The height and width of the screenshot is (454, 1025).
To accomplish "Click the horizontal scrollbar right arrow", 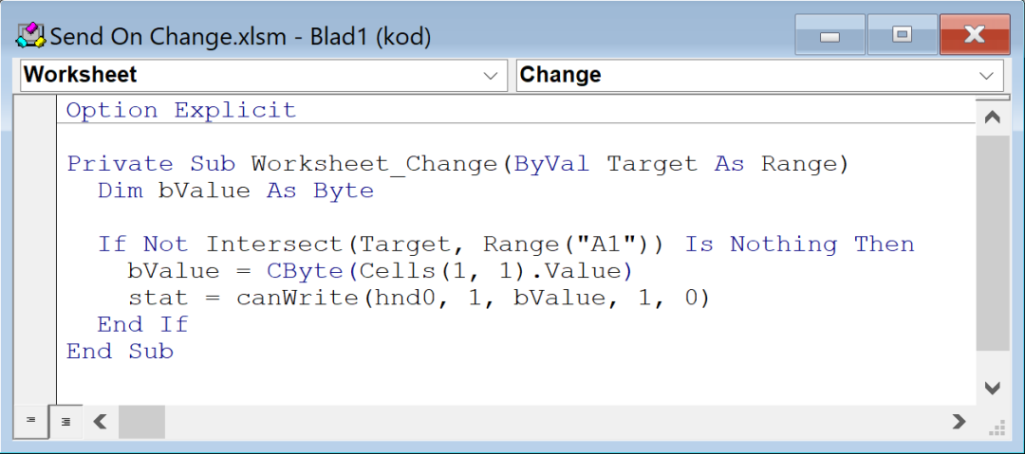I will click(x=959, y=422).
